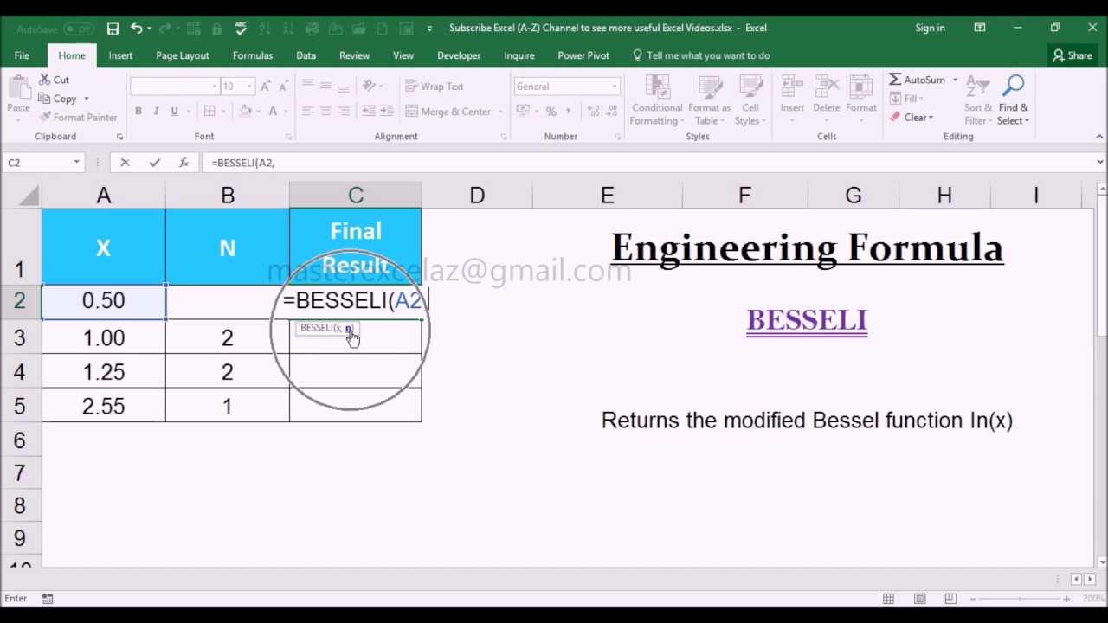The image size is (1108, 623).
Task: Click the AutoSum sigma icon
Action: tap(895, 80)
